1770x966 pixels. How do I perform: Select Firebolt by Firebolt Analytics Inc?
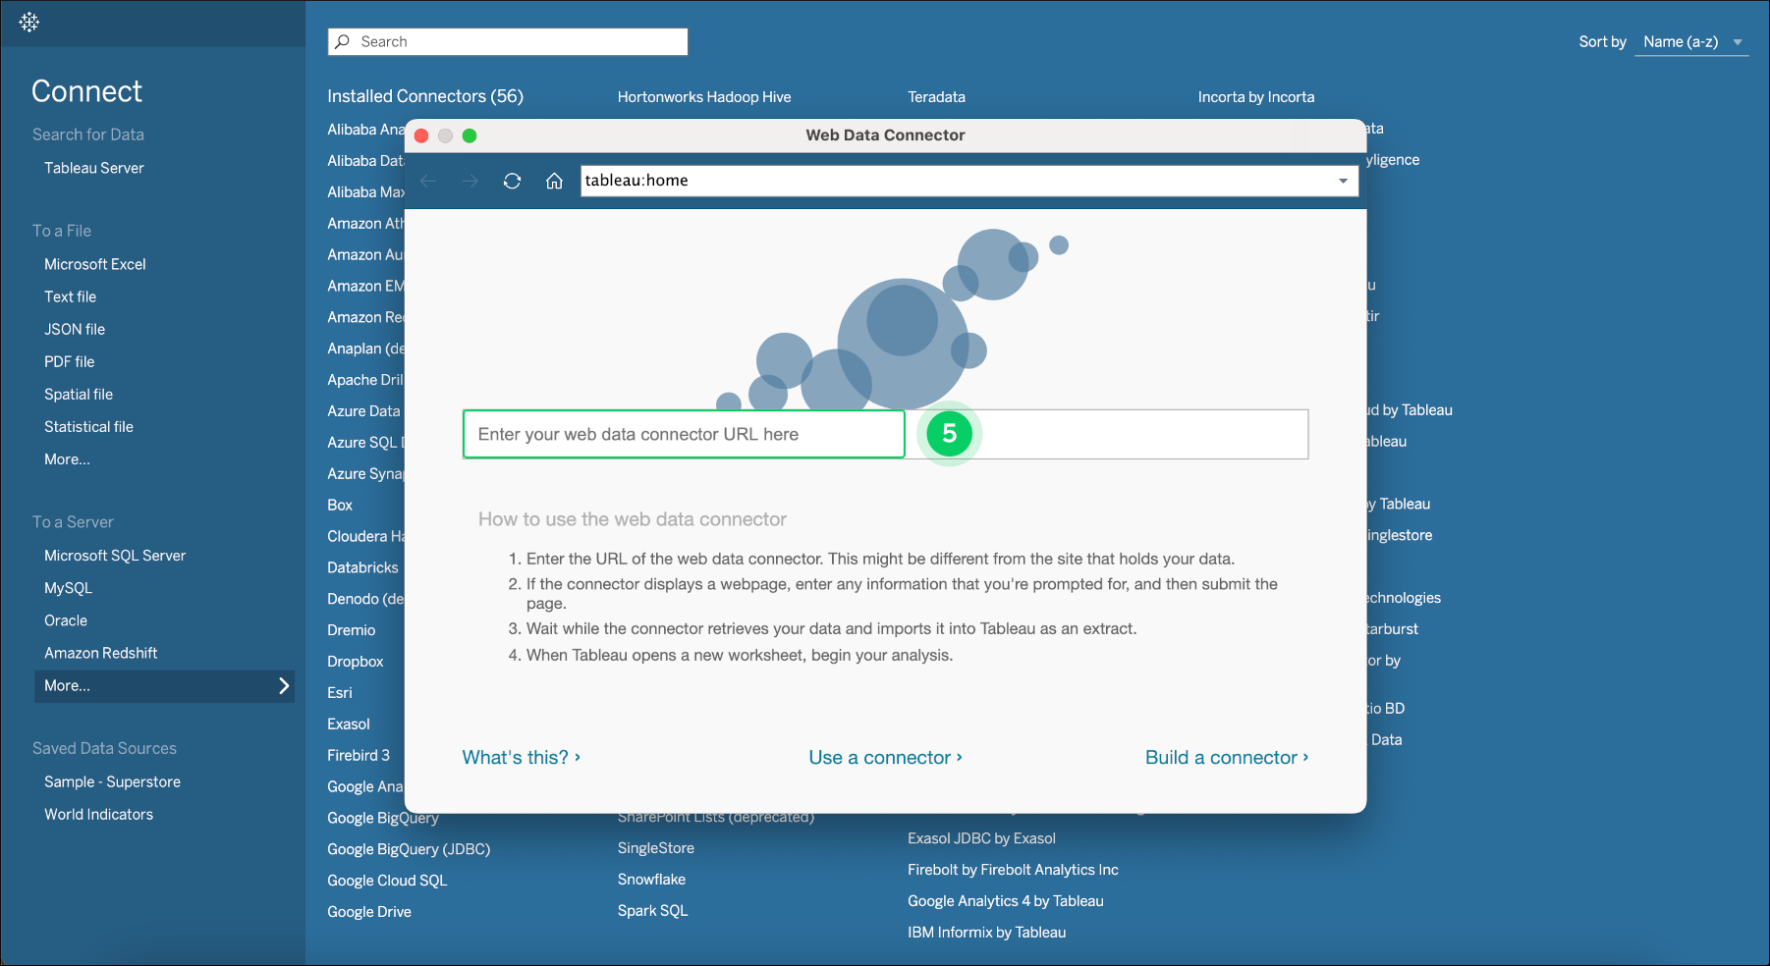[x=1013, y=870]
